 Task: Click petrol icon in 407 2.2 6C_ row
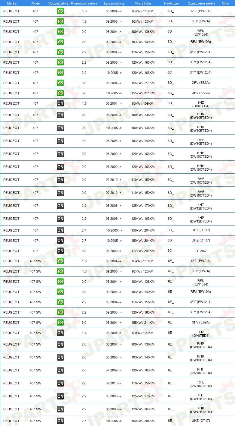click(x=60, y=73)
